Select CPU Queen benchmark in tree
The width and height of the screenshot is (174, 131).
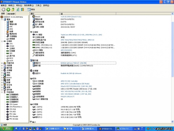click(14, 104)
